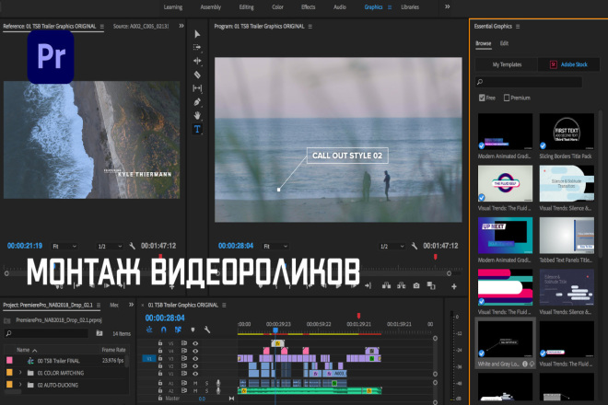Hide track V4 with eye icon
The width and height of the screenshot is (608, 405).
195,351
